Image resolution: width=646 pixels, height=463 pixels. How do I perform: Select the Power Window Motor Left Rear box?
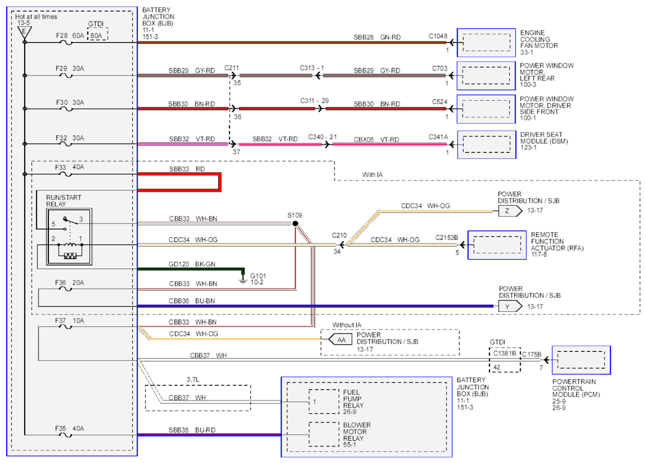point(486,76)
